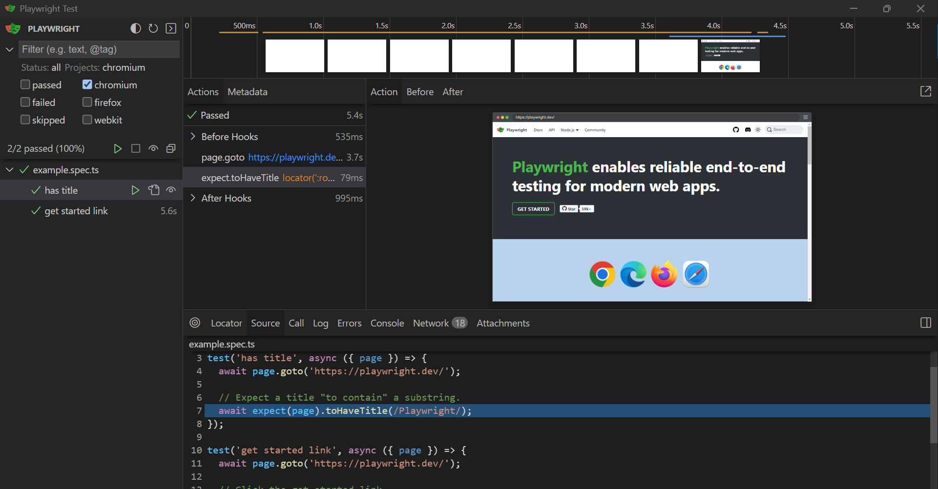The image size is (938, 489).
Task: Click the stop tests square icon
Action: pyautogui.click(x=136, y=149)
